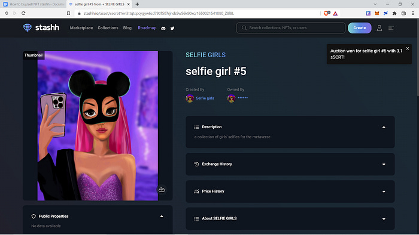
Task: Open the Collections menu item
Action: point(108,28)
